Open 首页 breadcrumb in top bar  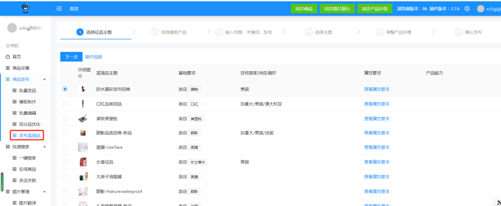[74, 9]
